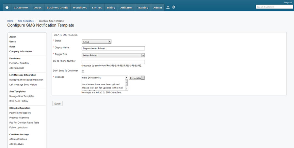Viewport: 294px width, 148px height.
Task: Open the Trigger Type dropdown
Action: 113,55
